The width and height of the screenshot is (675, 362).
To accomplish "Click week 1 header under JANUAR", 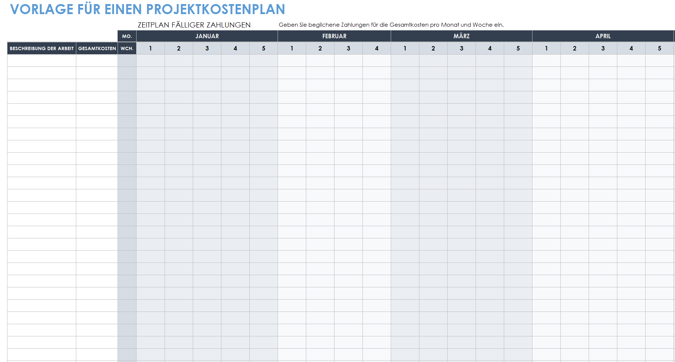I will click(x=150, y=48).
